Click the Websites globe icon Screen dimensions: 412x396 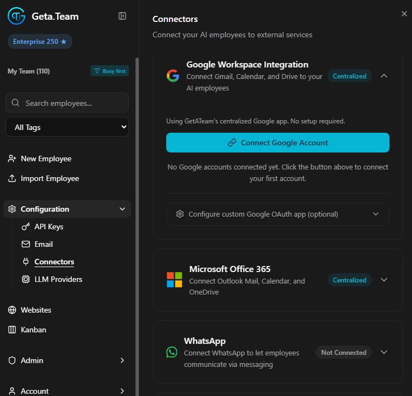12,310
